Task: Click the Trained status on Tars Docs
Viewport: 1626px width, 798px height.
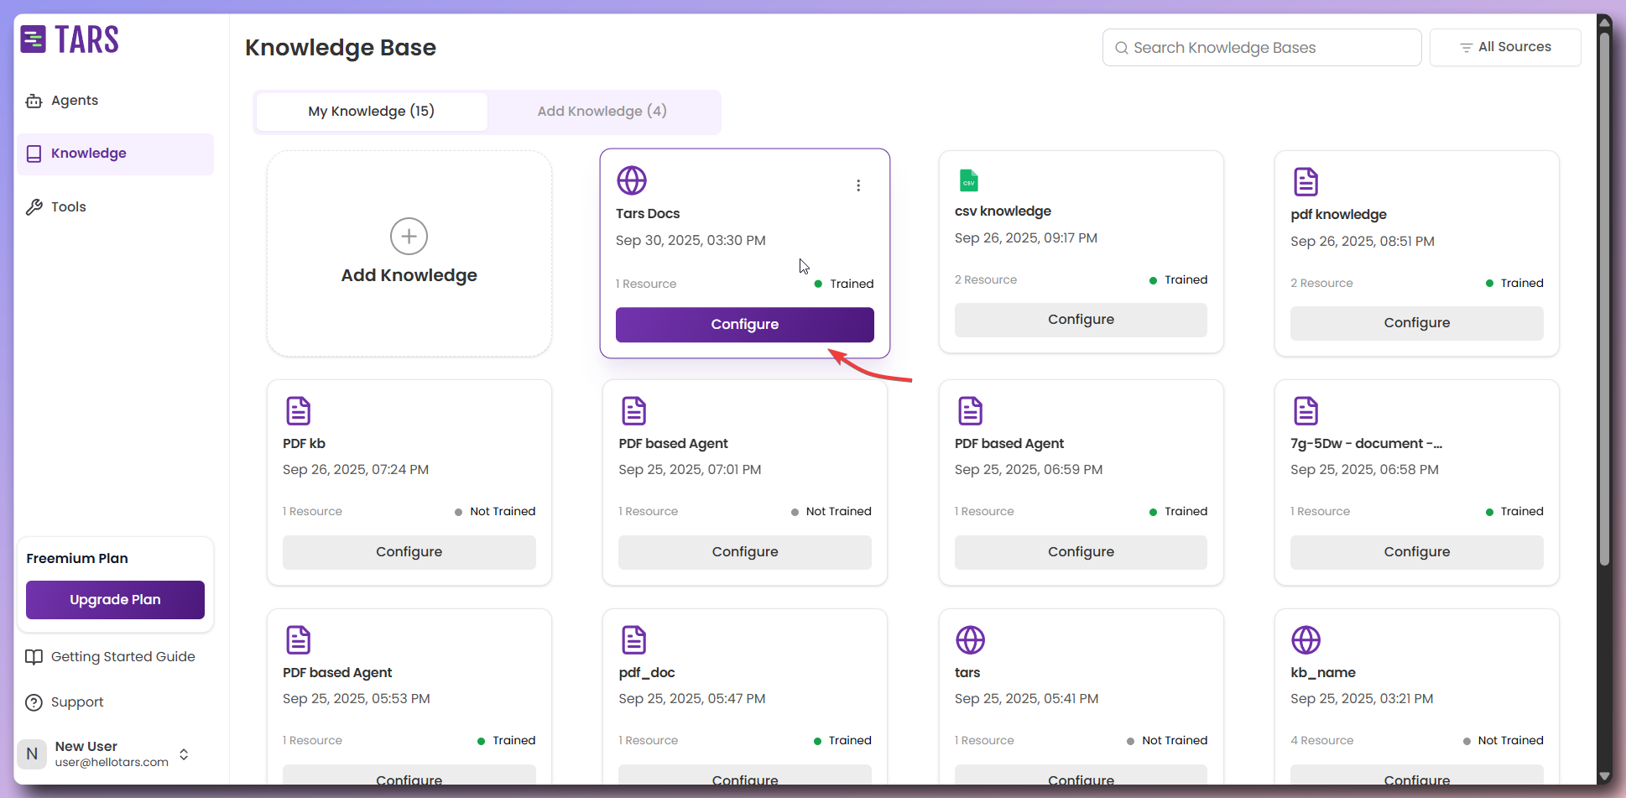Action: click(844, 284)
